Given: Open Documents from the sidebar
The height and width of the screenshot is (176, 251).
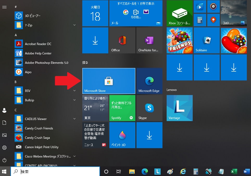Looking at the screenshot, I should (4, 123).
